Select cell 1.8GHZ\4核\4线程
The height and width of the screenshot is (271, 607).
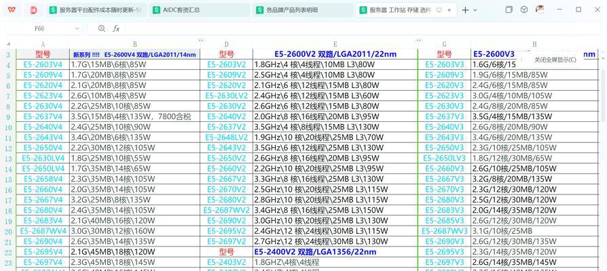(x=335, y=262)
